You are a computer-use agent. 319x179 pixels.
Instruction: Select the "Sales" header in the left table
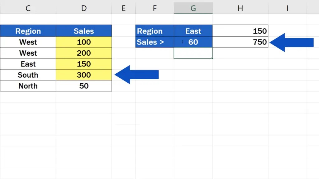tap(83, 31)
